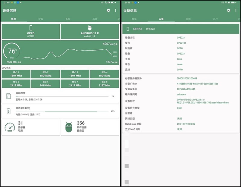Tap 核心 5 2419 Mhz tile

16,84
